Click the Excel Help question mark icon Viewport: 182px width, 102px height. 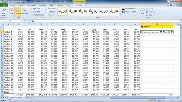pyautogui.click(x=171, y=5)
